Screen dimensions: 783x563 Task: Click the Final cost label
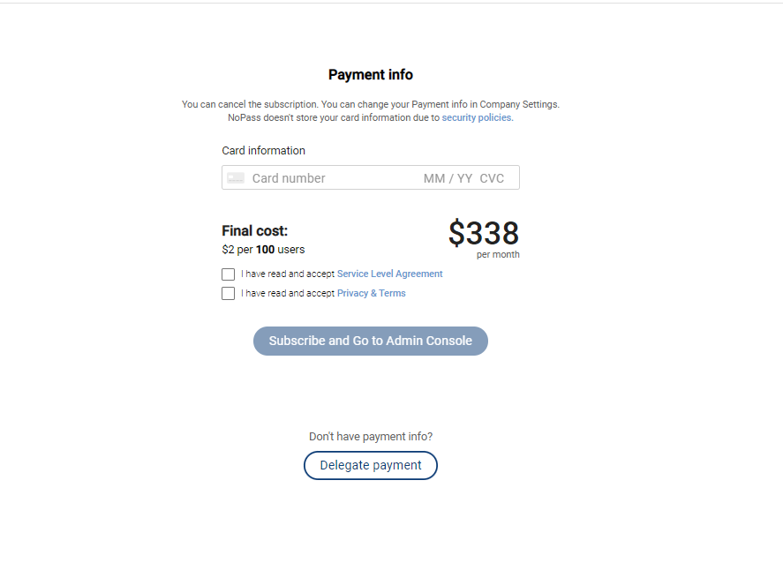click(254, 231)
